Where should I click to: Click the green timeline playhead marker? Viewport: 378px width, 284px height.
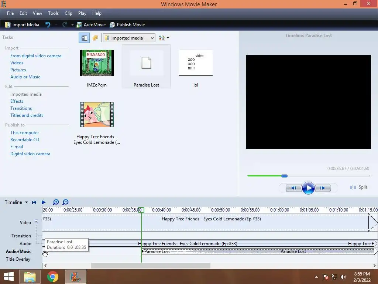(141, 210)
